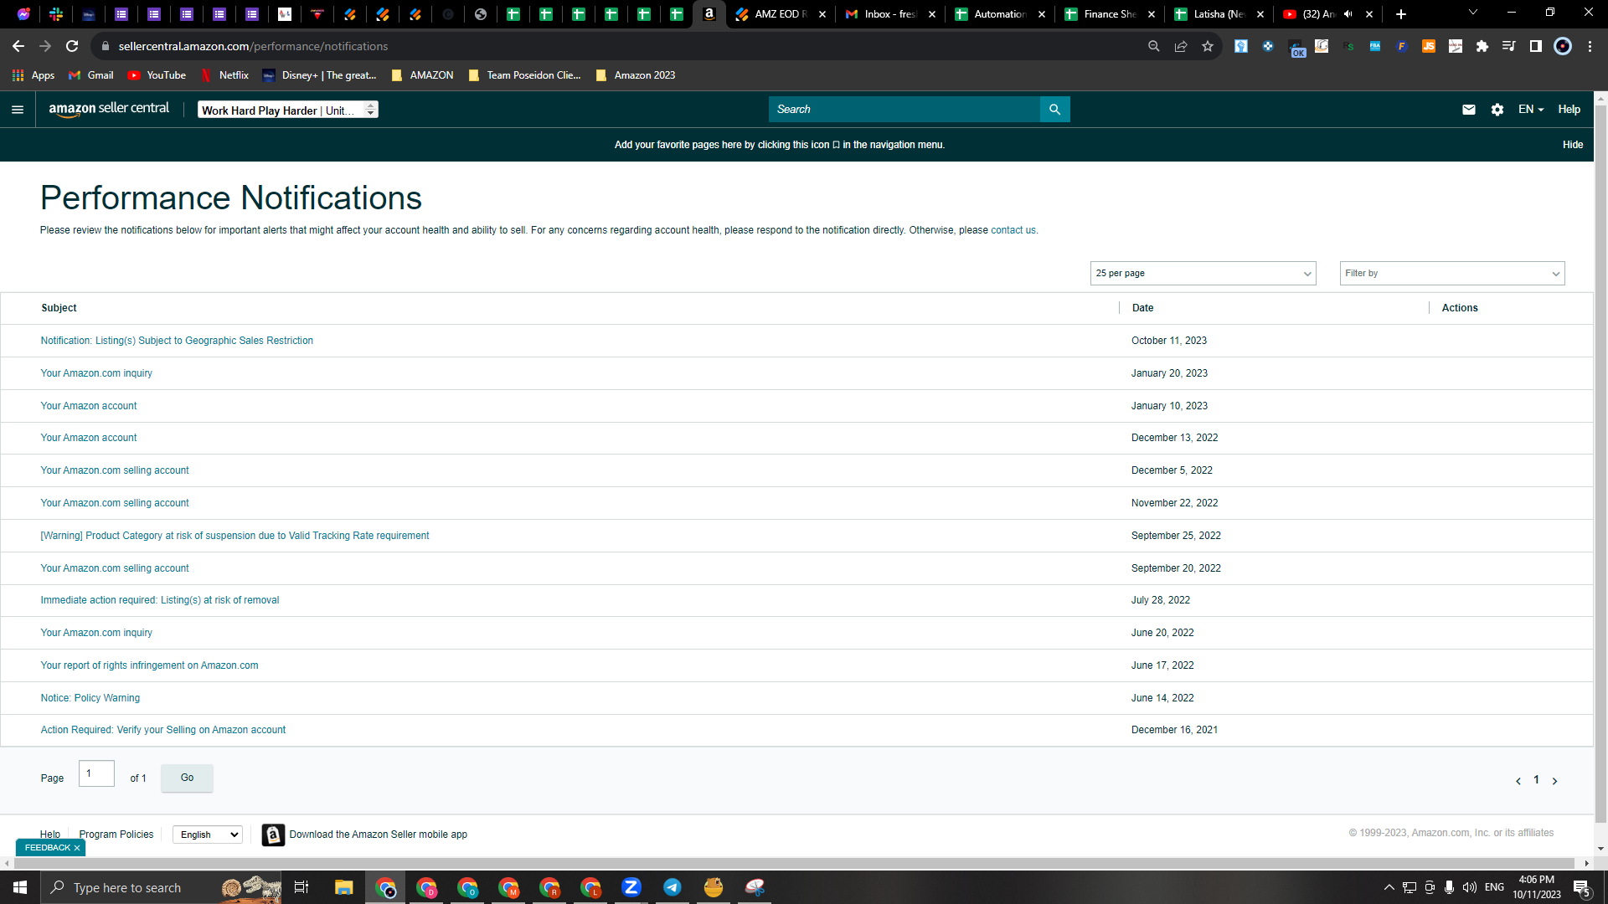Open the 25 per page dropdown
The height and width of the screenshot is (904, 1608).
pyautogui.click(x=1203, y=274)
